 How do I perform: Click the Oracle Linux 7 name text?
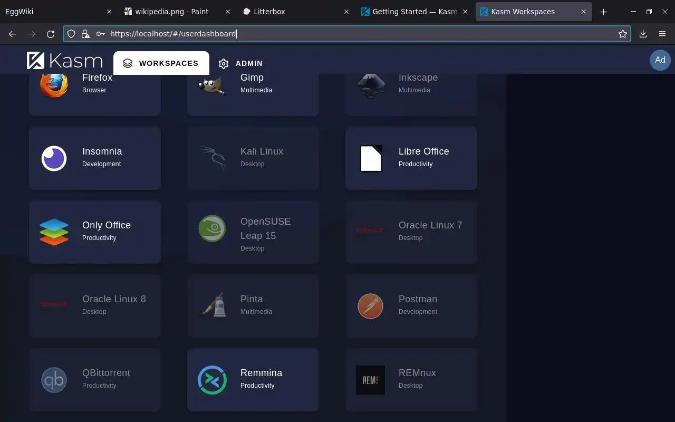coord(430,225)
